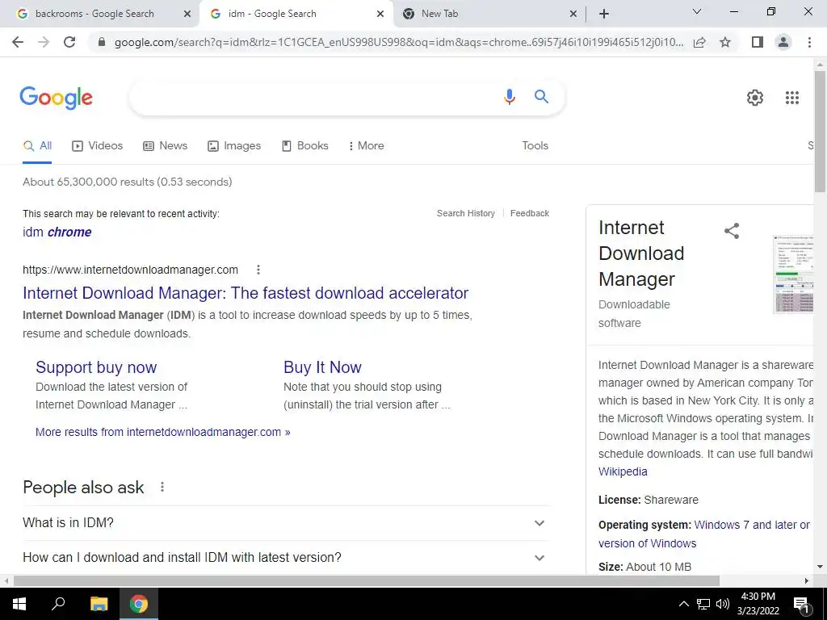The width and height of the screenshot is (827, 620).
Task: Open more results from internetdownloadmanager.com
Action: pyautogui.click(x=162, y=433)
